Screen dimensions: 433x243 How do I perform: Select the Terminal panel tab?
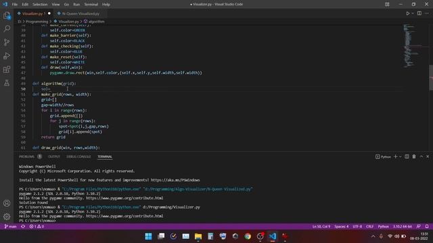(105, 157)
